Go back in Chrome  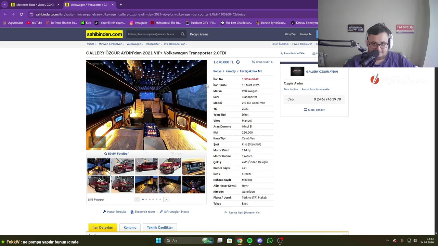5,14
